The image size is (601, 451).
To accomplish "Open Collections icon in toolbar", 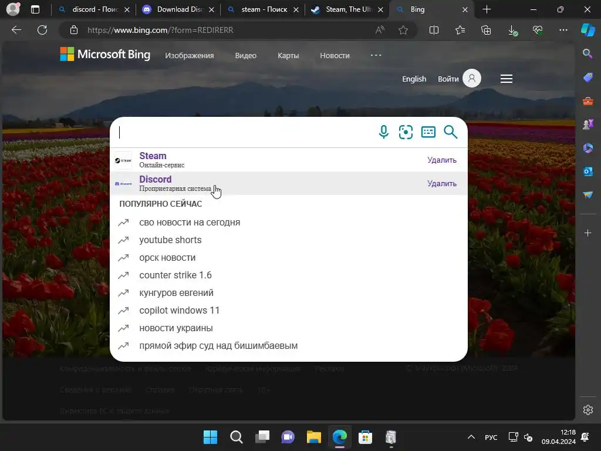I will coord(486,30).
